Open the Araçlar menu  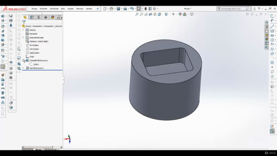click(x=71, y=9)
